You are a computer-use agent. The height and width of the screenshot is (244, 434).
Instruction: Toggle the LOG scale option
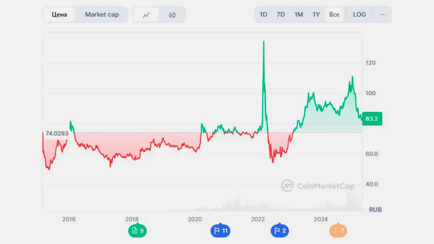pyautogui.click(x=359, y=14)
